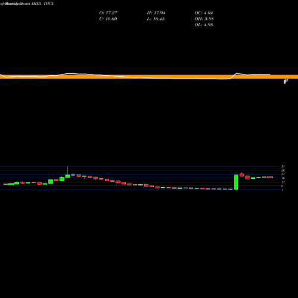Click the 'C: 16.60' close price value
Screen dimensions: 298x298
[108, 19]
